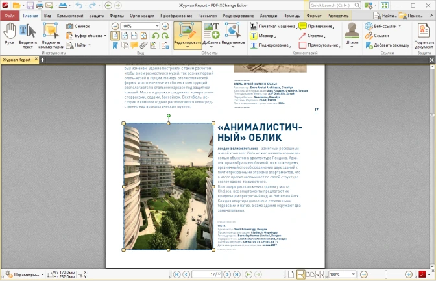The width and height of the screenshot is (436, 281).
Task: Click the Добавить objects button
Action: tap(212, 36)
